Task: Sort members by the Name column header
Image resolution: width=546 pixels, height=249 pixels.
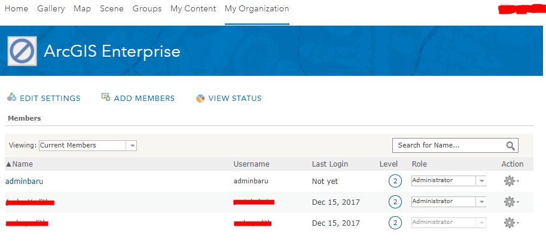Action: [x=20, y=164]
